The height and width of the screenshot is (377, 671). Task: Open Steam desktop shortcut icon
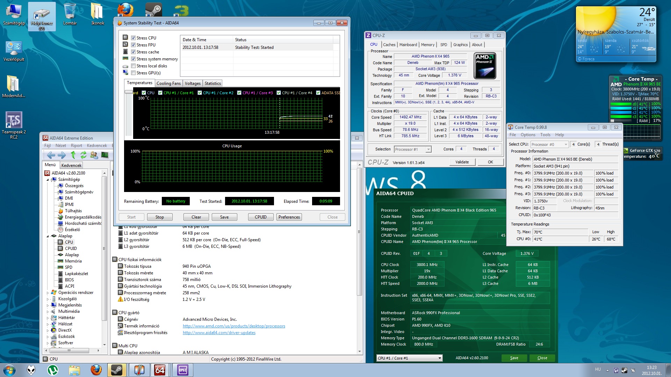[x=153, y=10]
